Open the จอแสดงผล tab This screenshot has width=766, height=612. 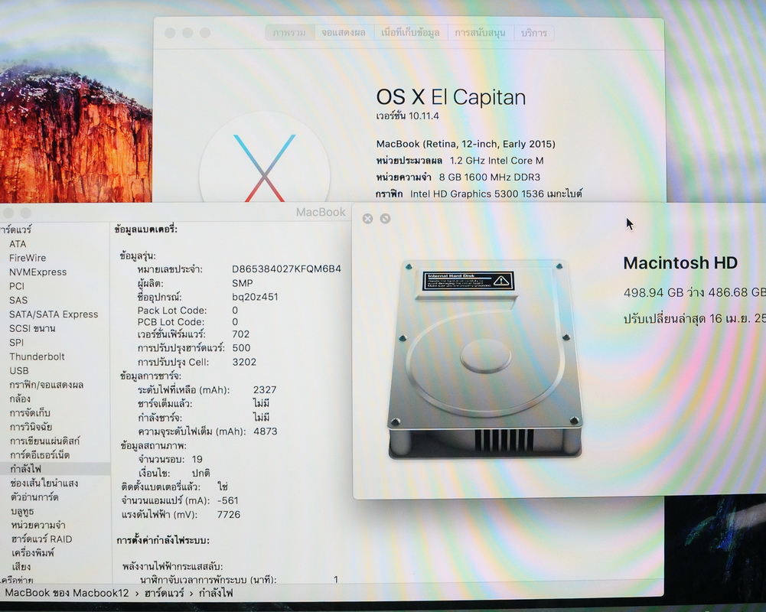pyautogui.click(x=344, y=33)
